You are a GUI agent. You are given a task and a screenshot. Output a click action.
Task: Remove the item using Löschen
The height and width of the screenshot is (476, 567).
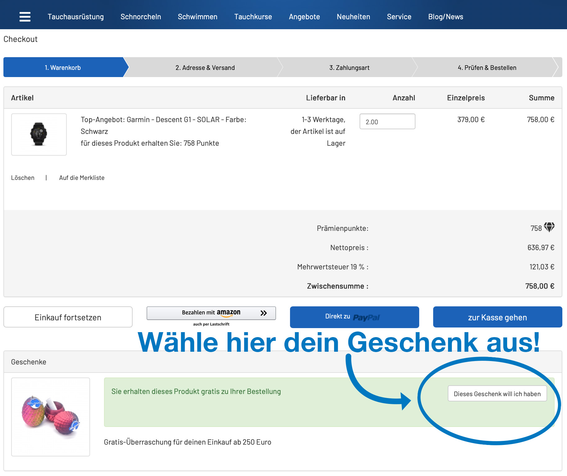click(x=23, y=178)
